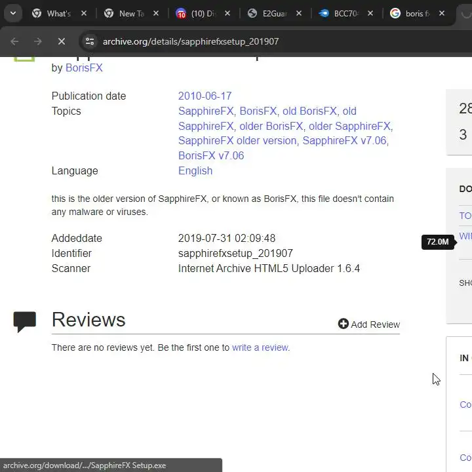Open the SapphireFX topic link
The height and width of the screenshot is (472, 472).
coord(206,111)
